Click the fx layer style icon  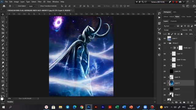(172, 102)
